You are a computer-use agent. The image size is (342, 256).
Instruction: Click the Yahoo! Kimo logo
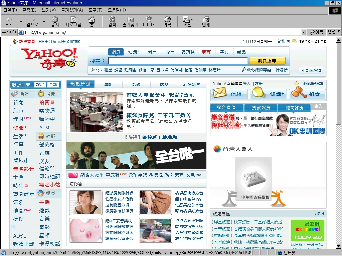point(49,59)
